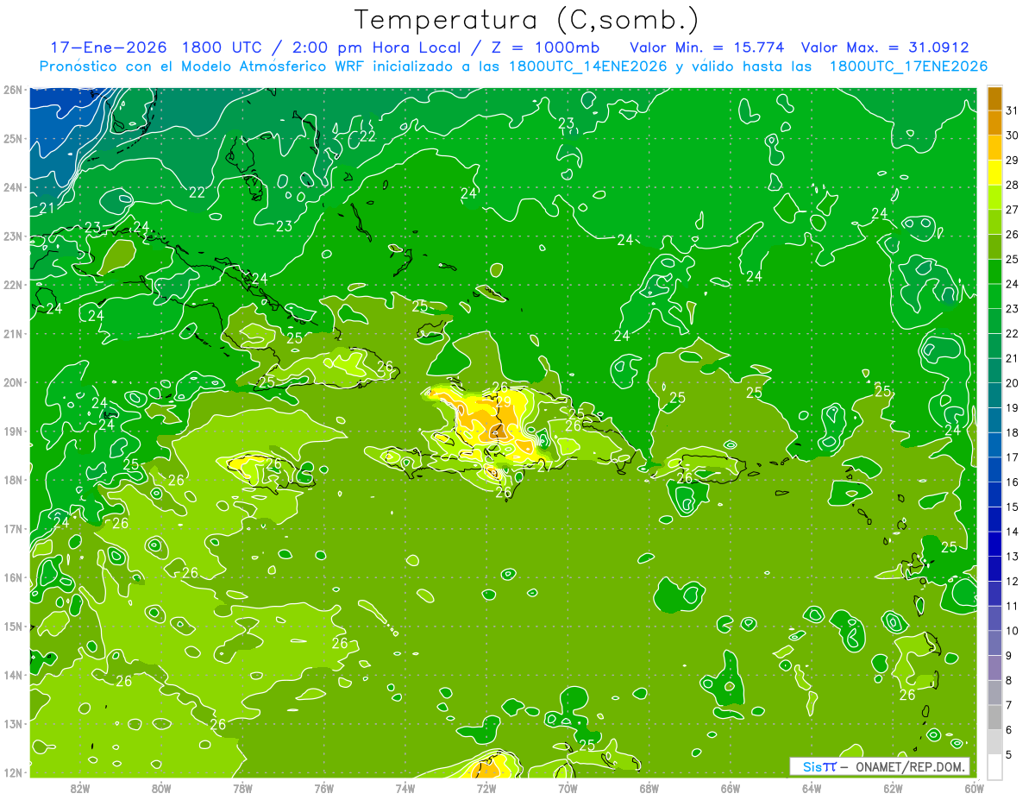Click the 70W longitude axis label
Viewport: 1035px width, 800px height.
(568, 788)
